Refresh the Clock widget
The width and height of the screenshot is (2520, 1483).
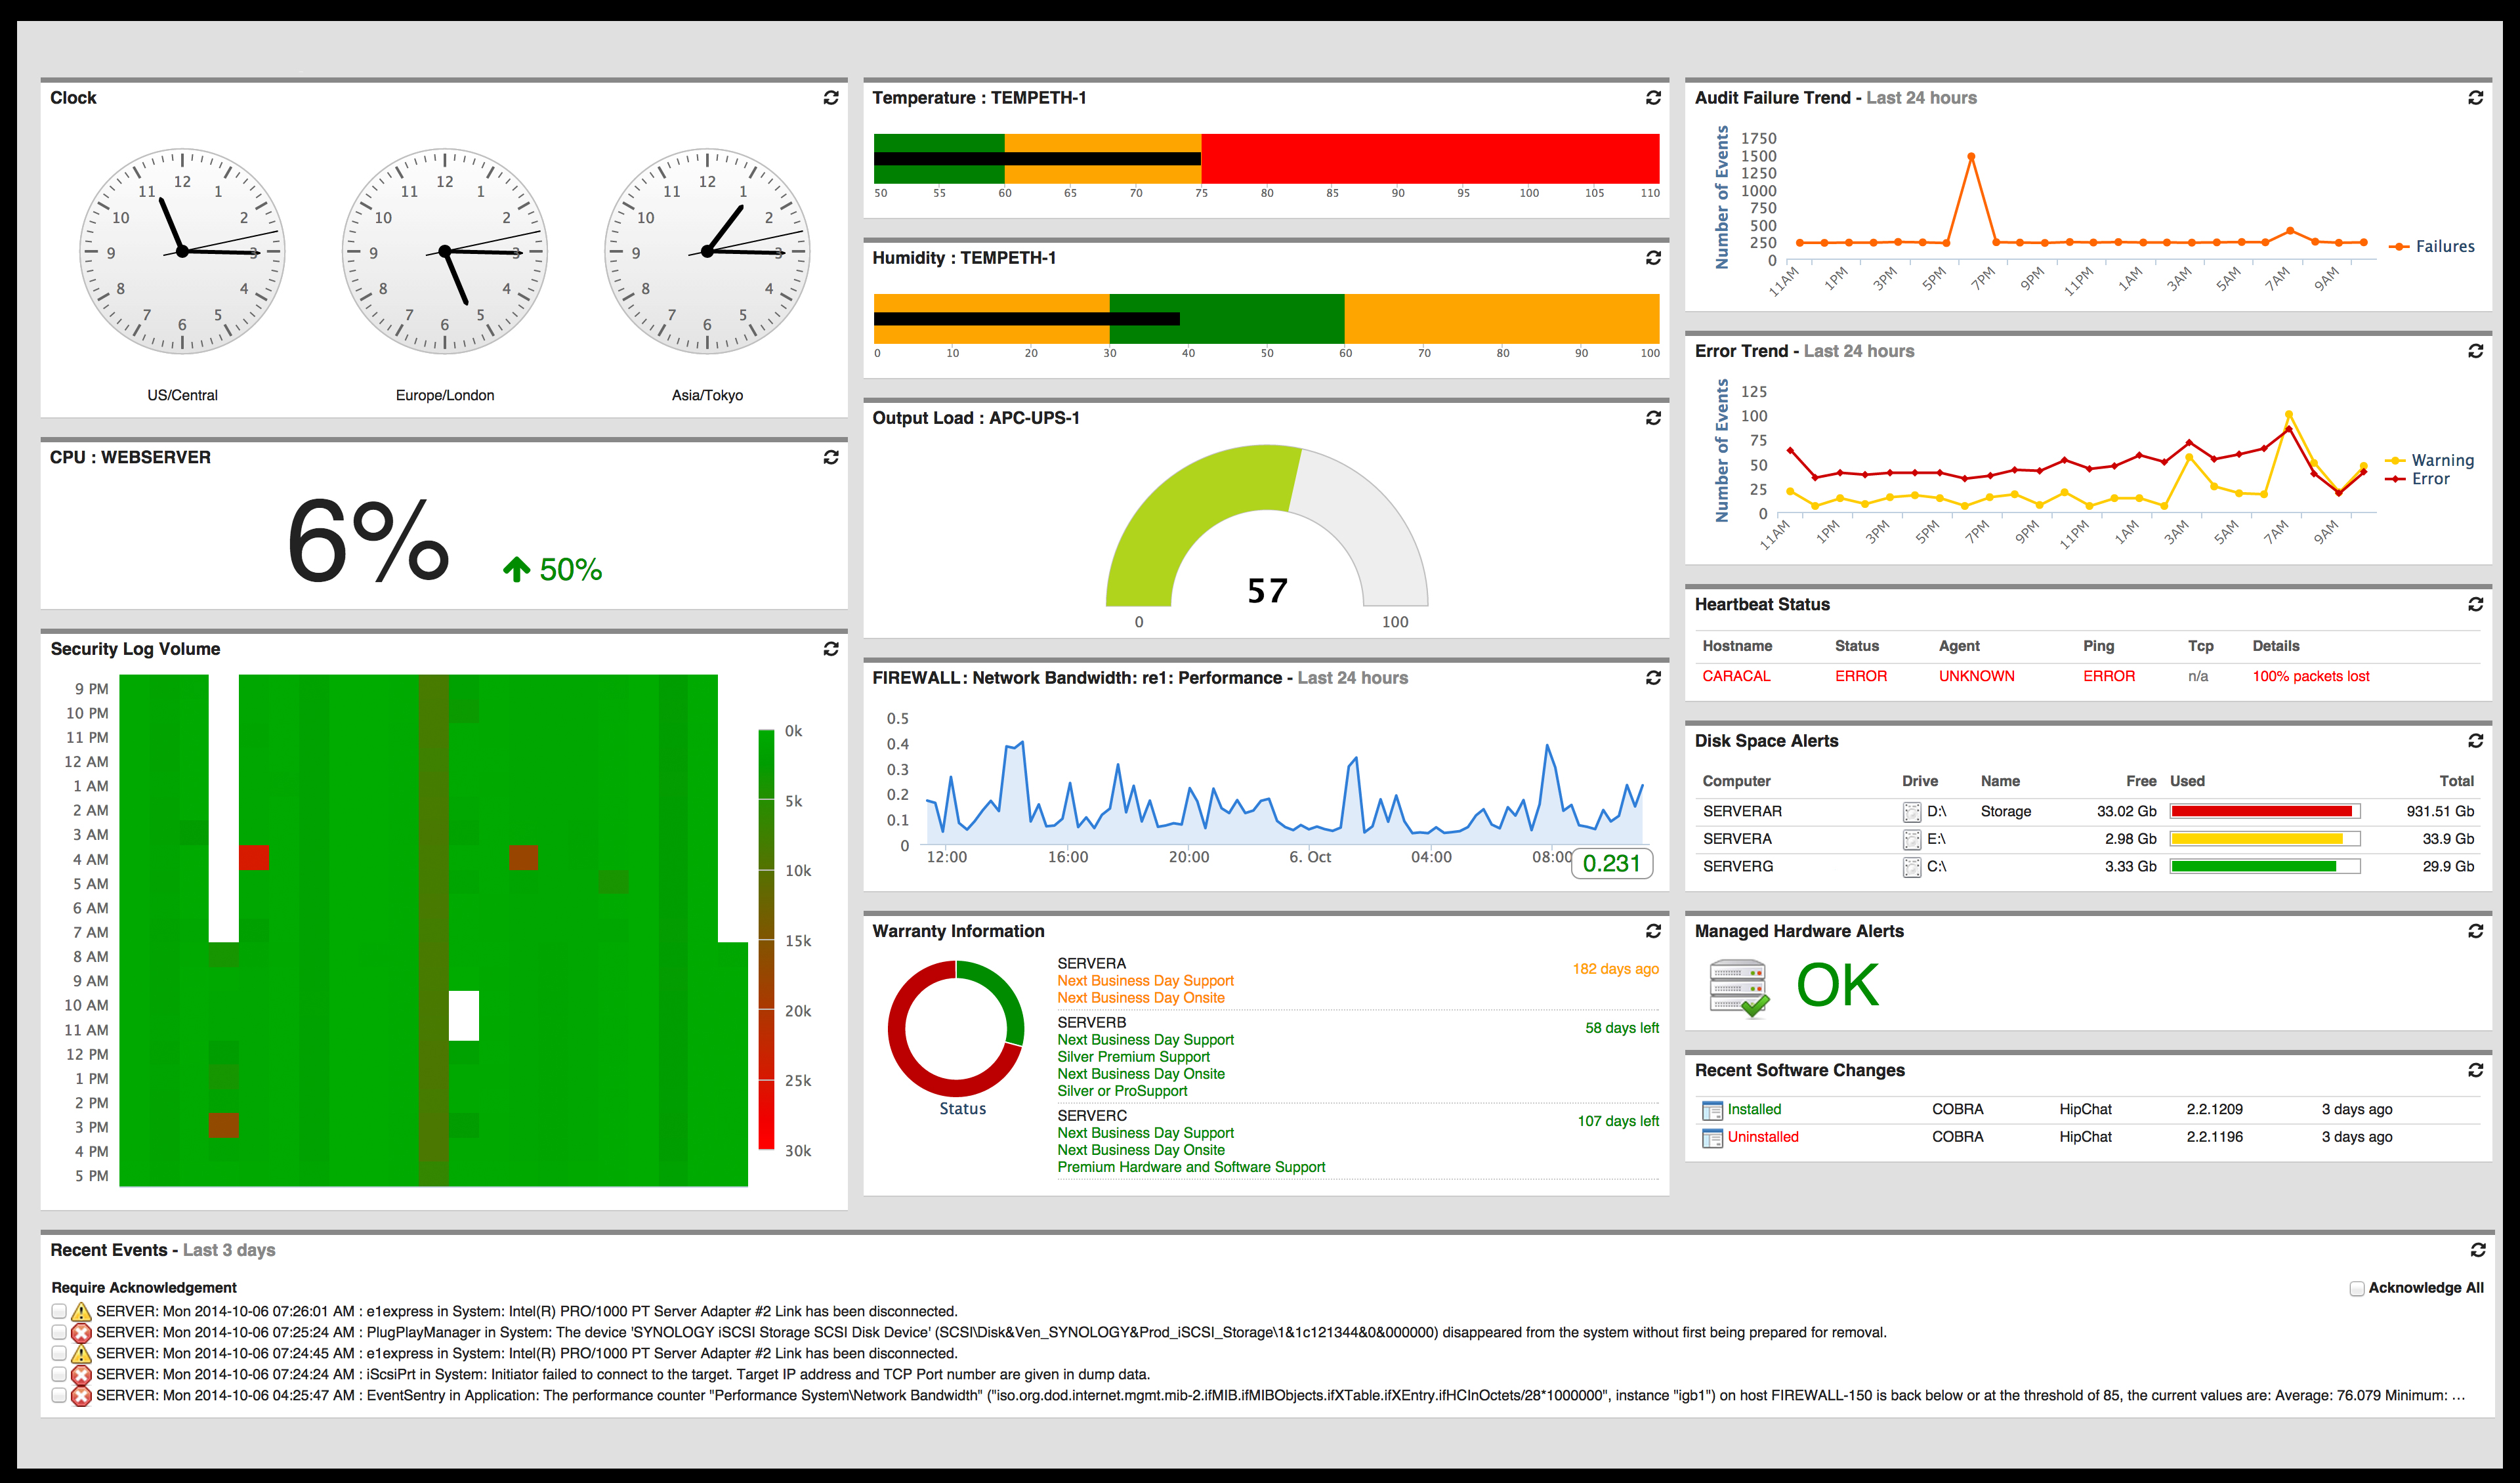(x=830, y=98)
